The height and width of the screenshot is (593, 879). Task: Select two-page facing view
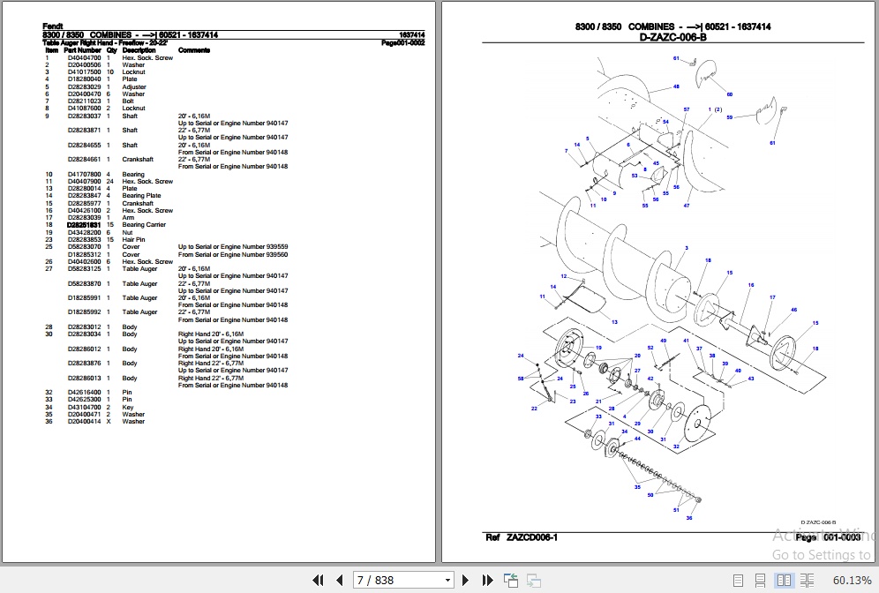784,580
